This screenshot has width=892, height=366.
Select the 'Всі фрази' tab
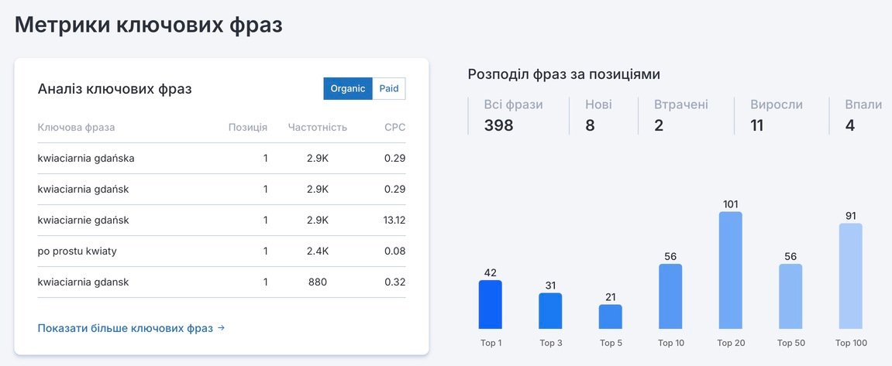513,116
